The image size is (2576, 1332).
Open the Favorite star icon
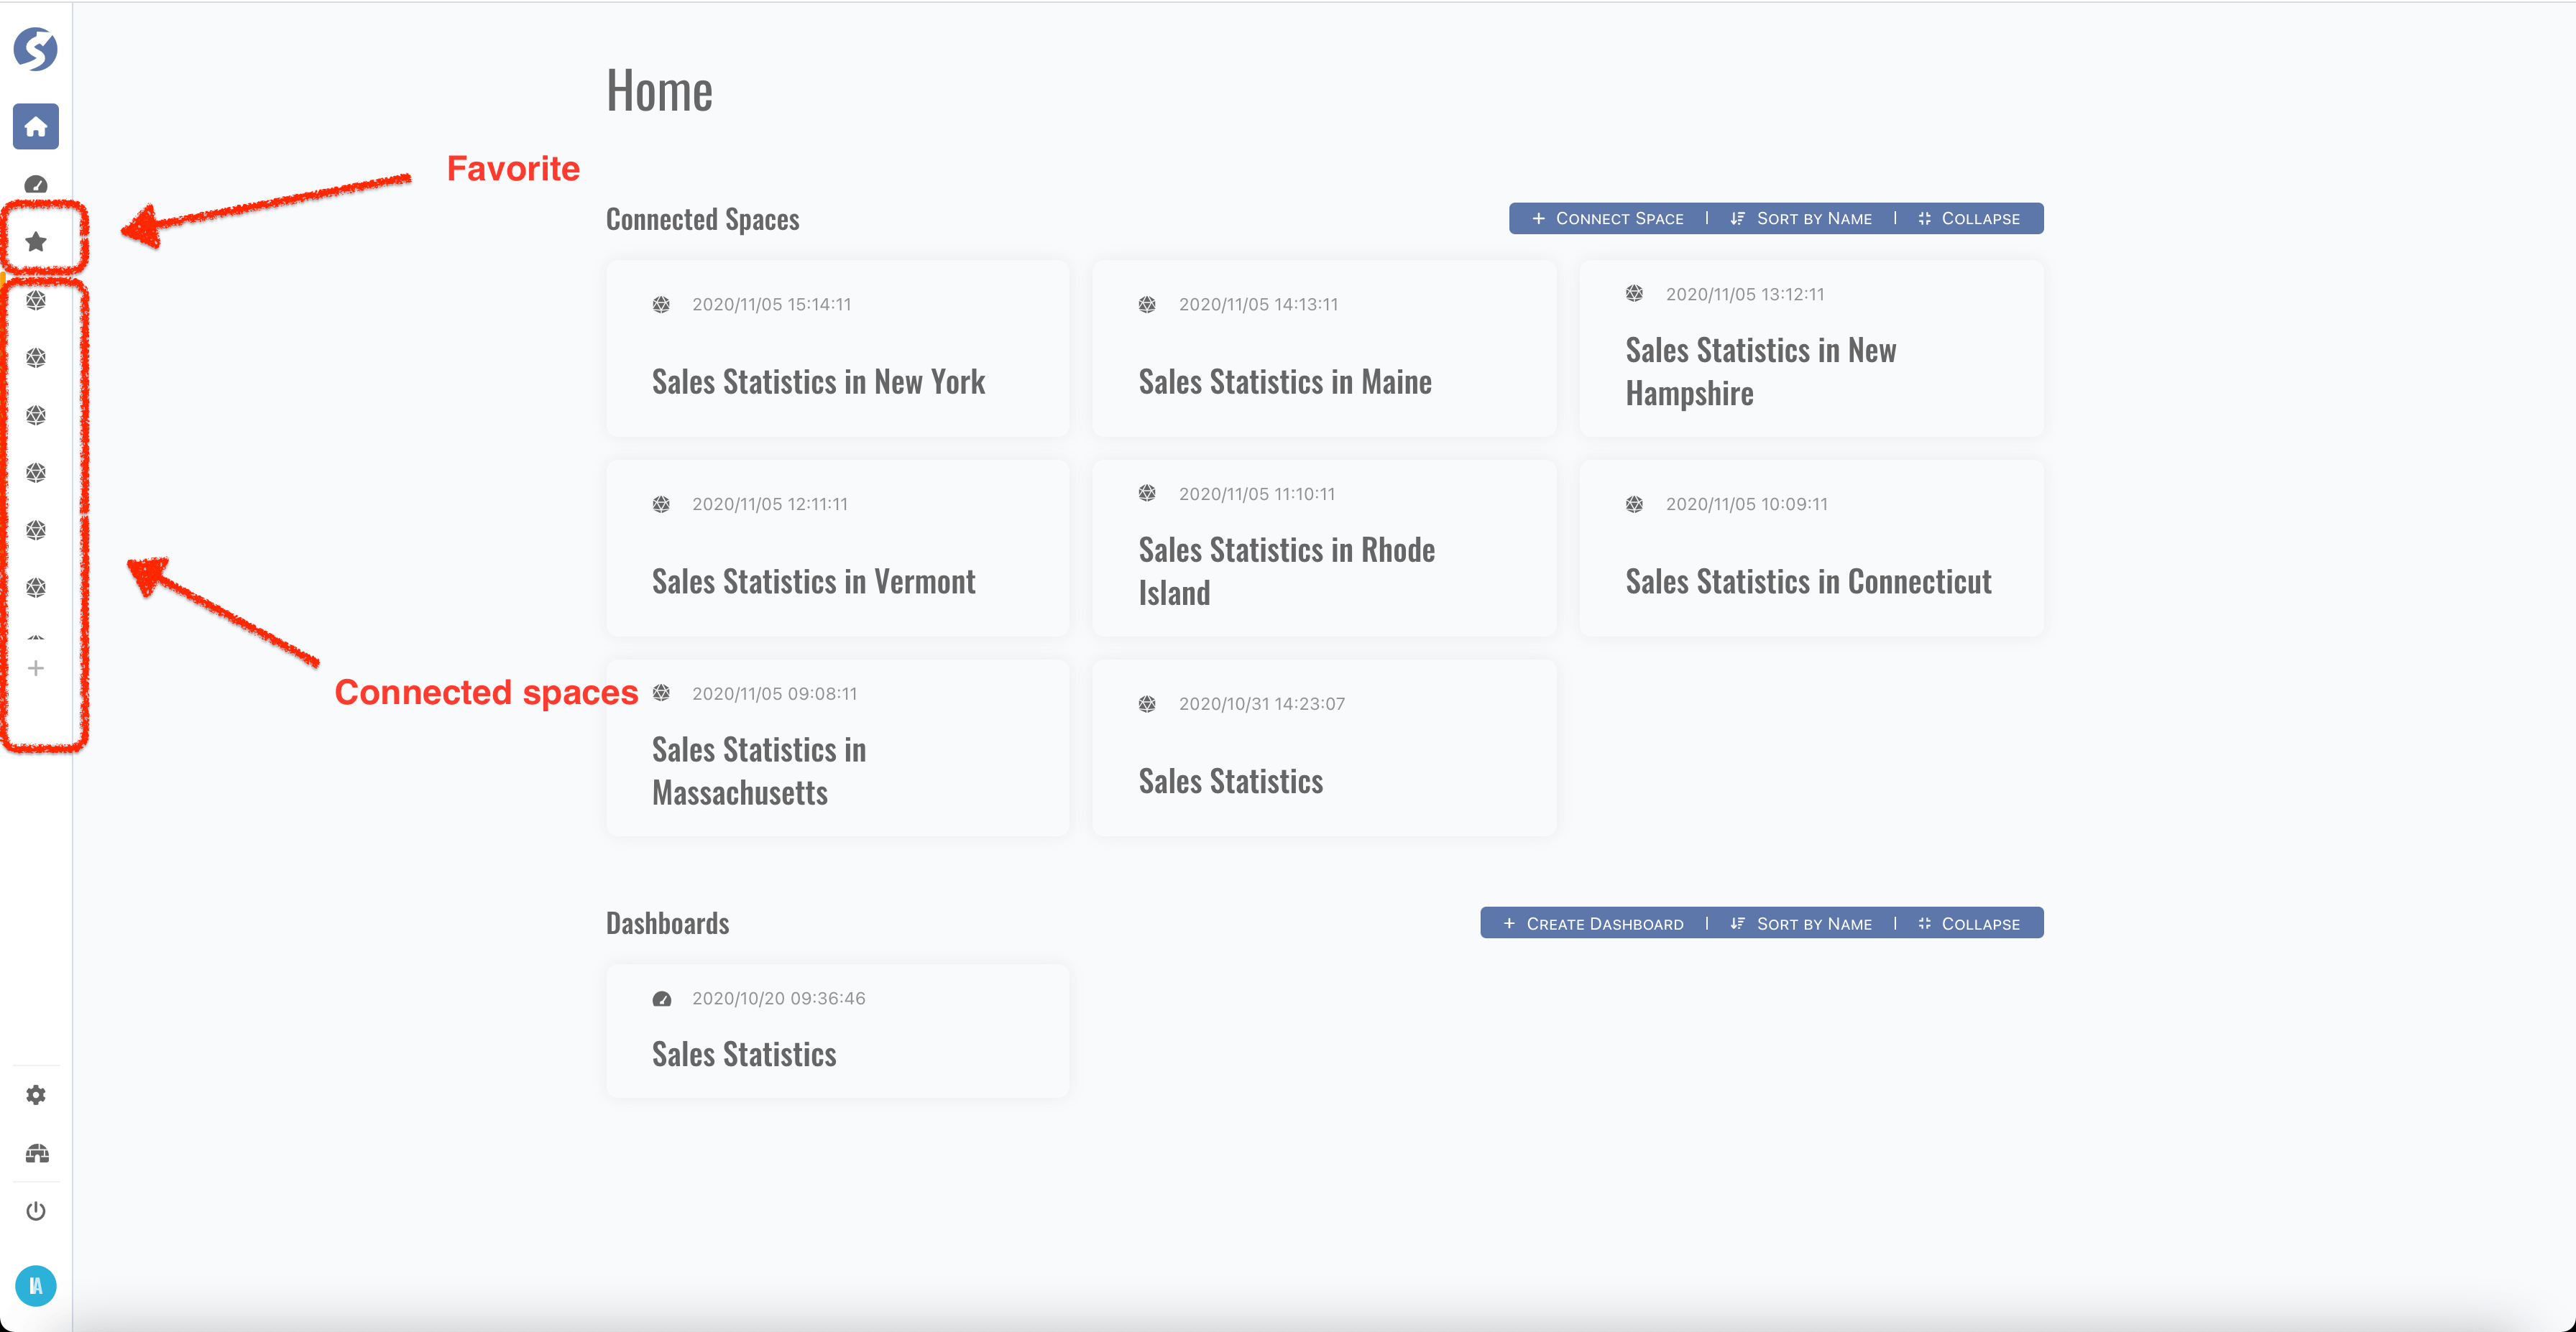(x=36, y=242)
